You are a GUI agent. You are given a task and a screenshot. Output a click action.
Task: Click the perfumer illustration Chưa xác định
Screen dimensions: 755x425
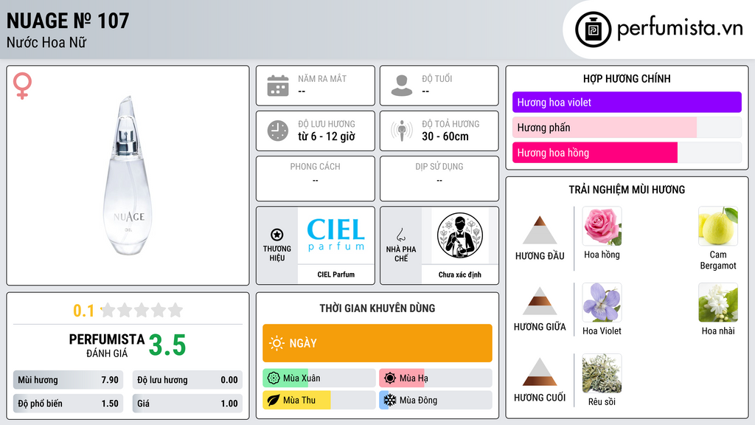tap(460, 235)
